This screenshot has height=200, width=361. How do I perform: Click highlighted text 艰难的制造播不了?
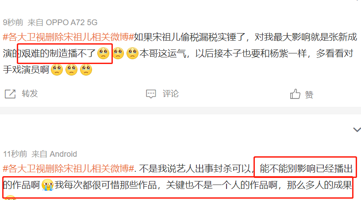pos(58,53)
